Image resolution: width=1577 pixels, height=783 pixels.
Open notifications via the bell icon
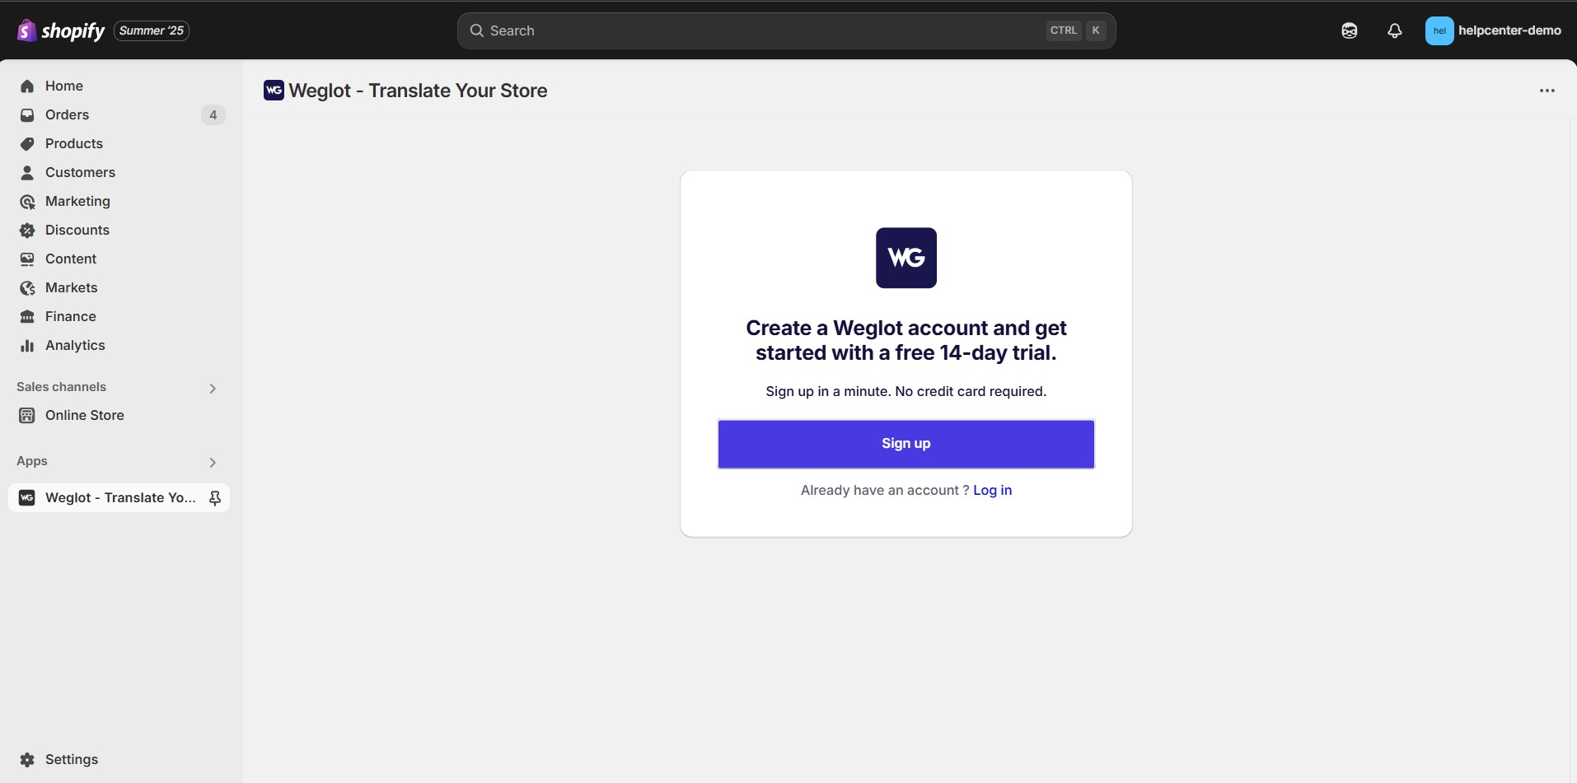(1394, 30)
